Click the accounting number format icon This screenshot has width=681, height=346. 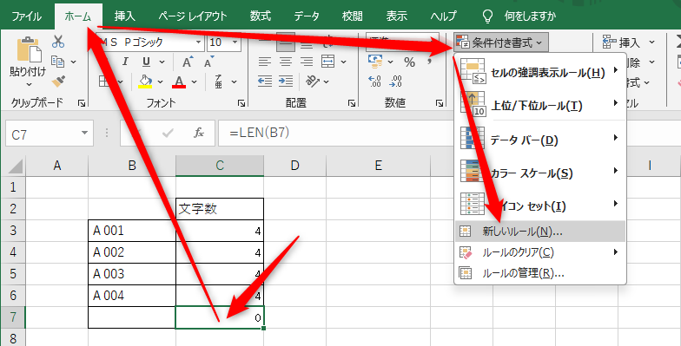375,62
